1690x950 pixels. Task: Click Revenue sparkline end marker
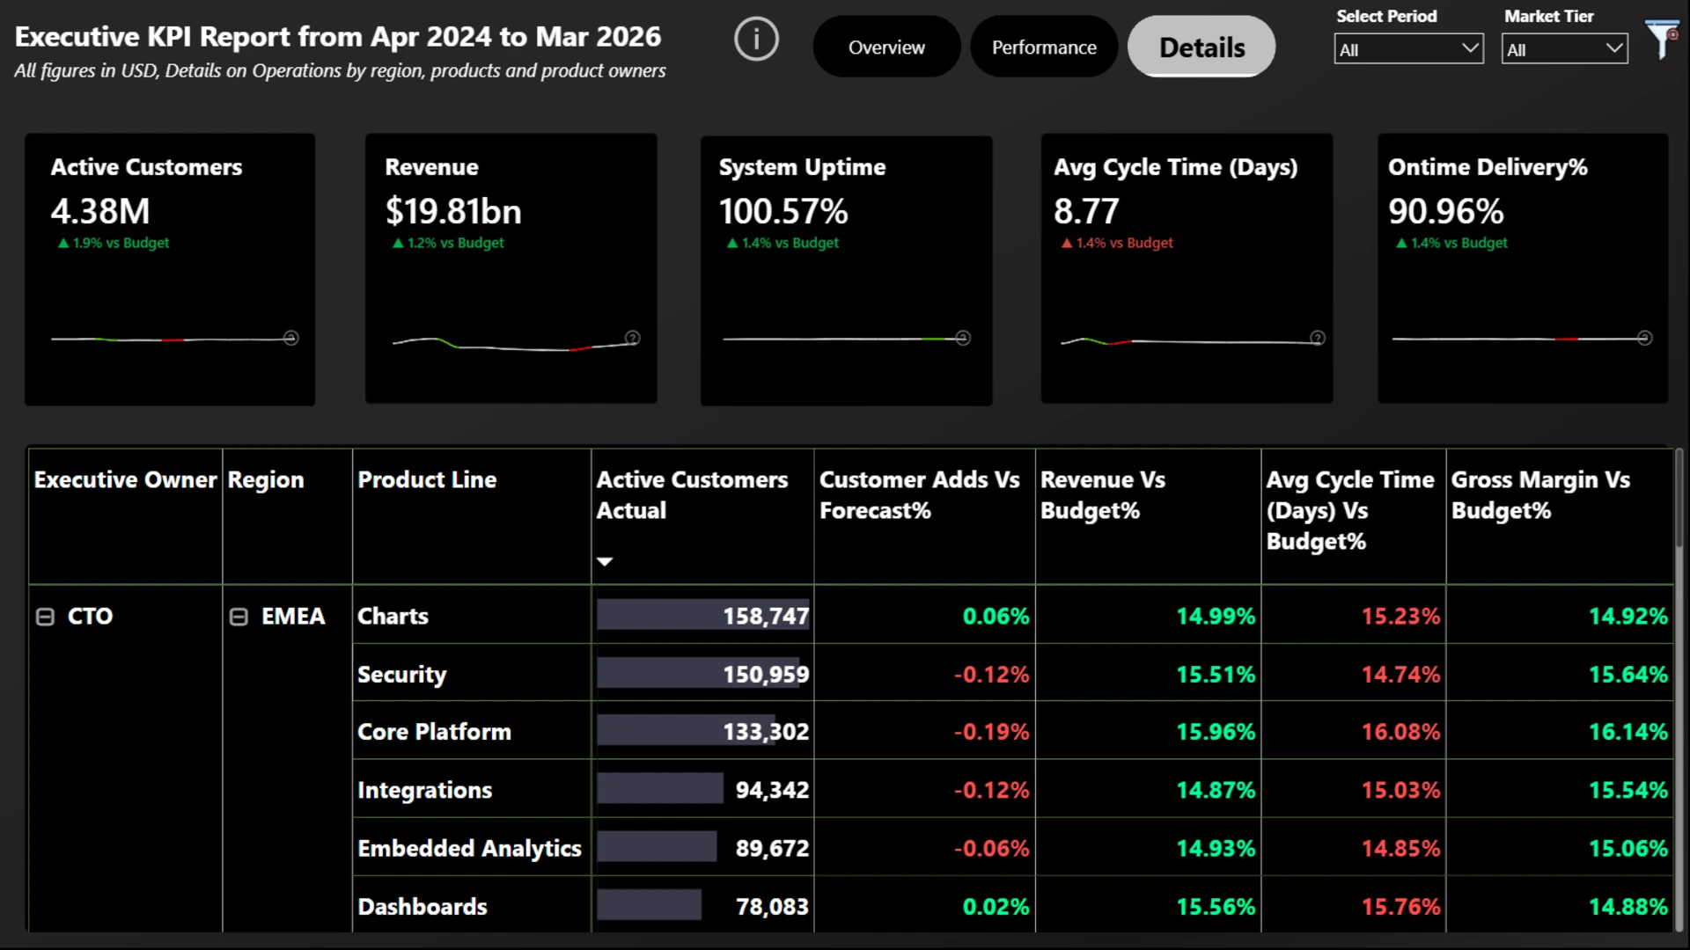click(632, 338)
